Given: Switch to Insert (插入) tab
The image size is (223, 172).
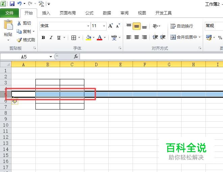Looking at the screenshot, I should 46,13.
